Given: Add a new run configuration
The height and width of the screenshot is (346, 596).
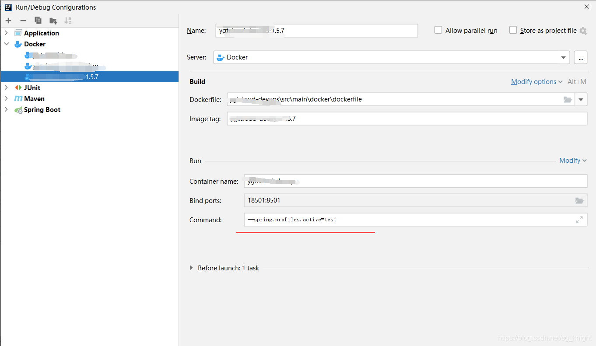Looking at the screenshot, I should (8, 20).
